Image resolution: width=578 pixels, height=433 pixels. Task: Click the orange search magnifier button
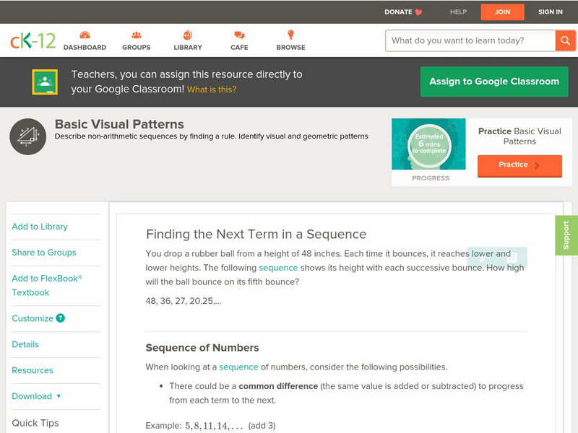coord(565,40)
